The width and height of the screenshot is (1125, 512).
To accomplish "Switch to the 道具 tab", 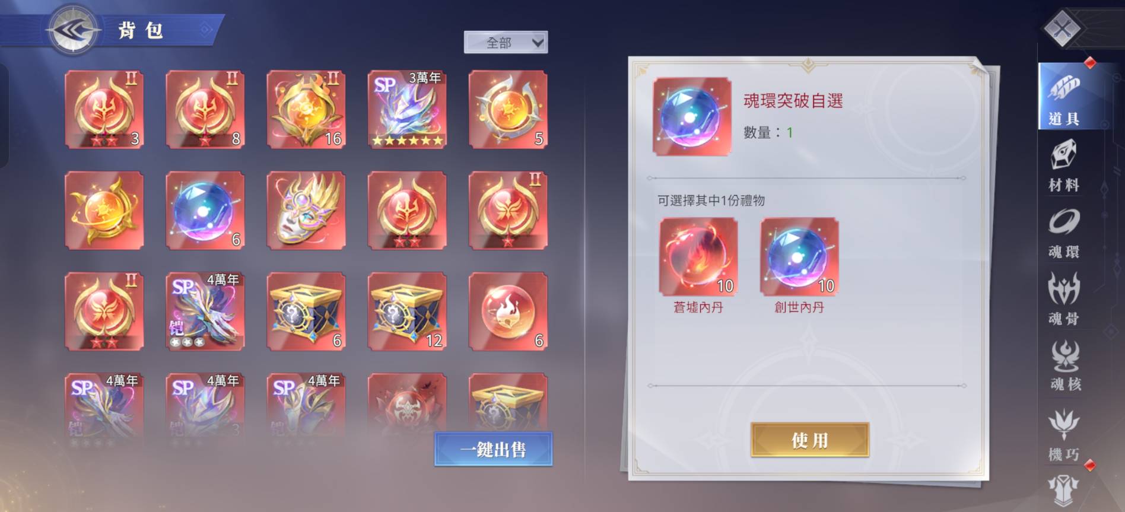I will (x=1064, y=97).
